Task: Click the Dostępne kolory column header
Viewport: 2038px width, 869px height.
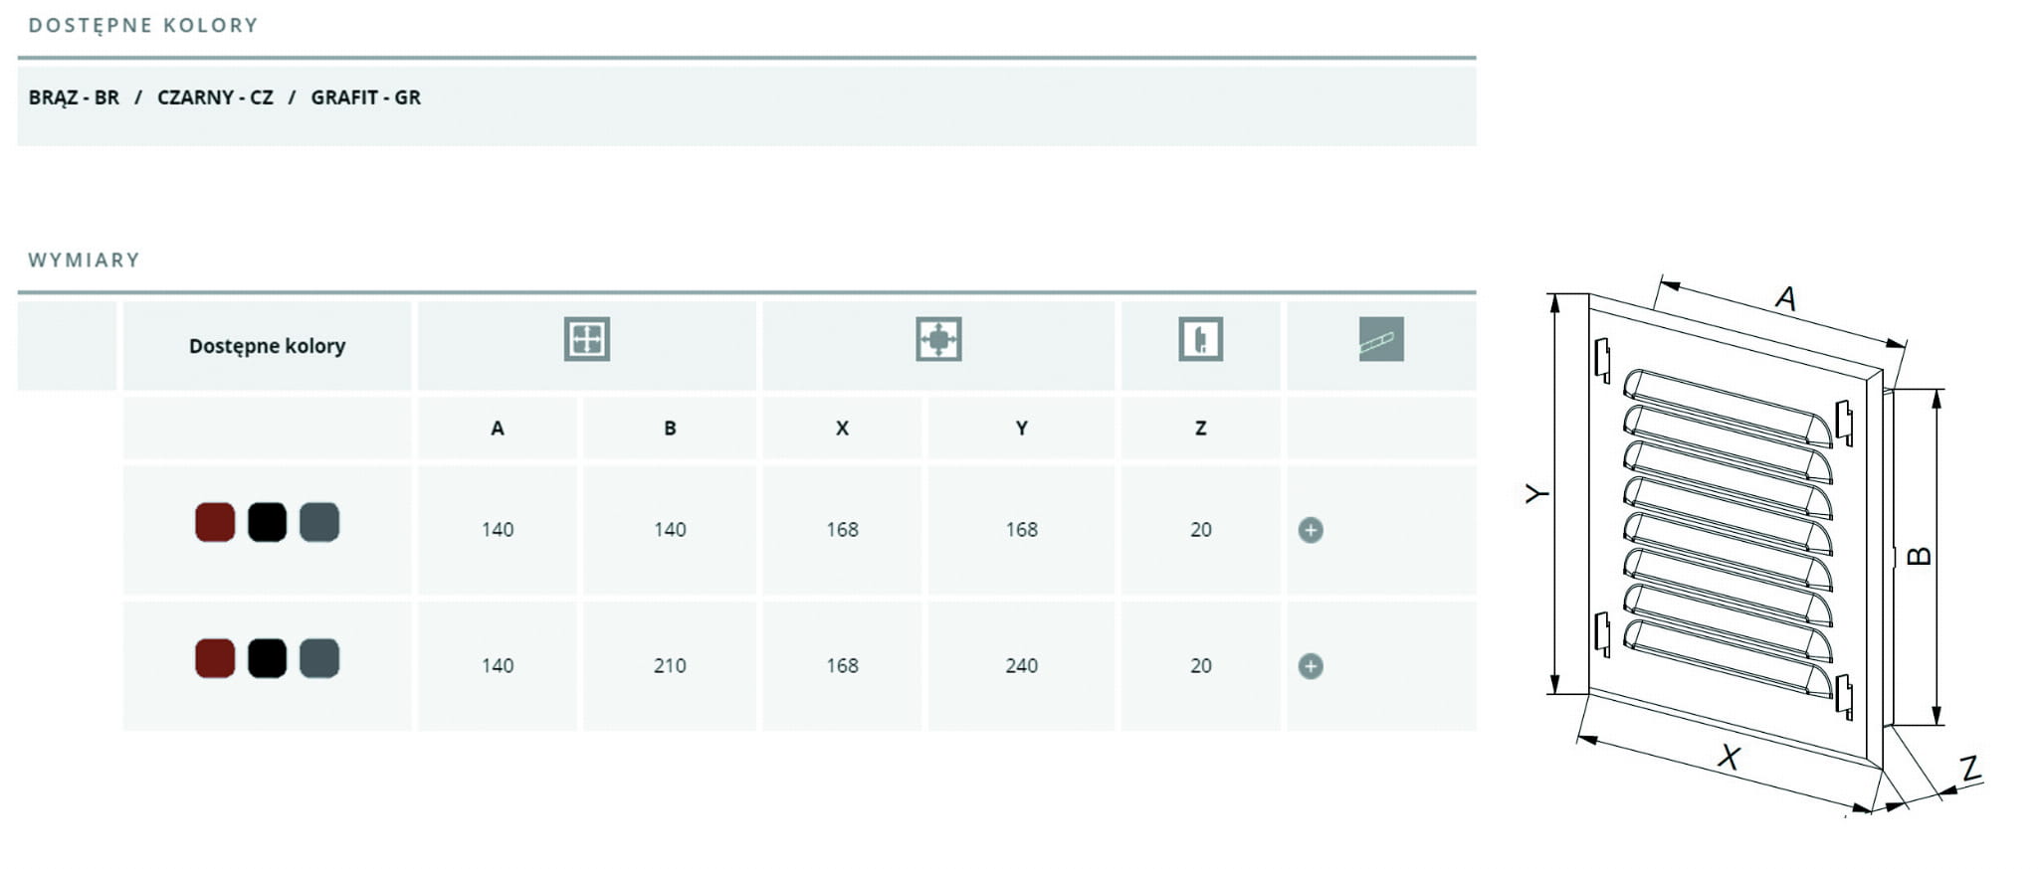Action: pyautogui.click(x=267, y=346)
